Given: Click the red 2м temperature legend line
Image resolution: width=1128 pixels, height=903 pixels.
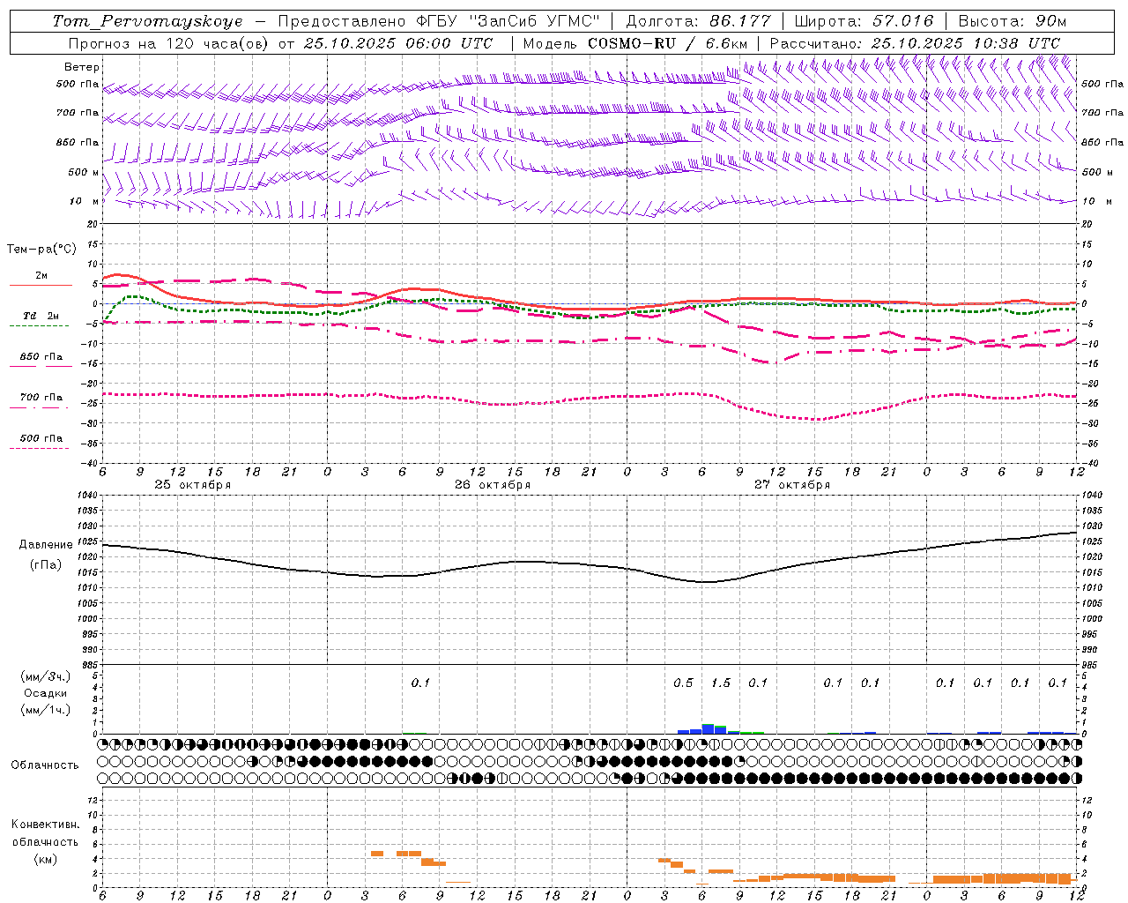Looking at the screenshot, I should pos(41,286).
